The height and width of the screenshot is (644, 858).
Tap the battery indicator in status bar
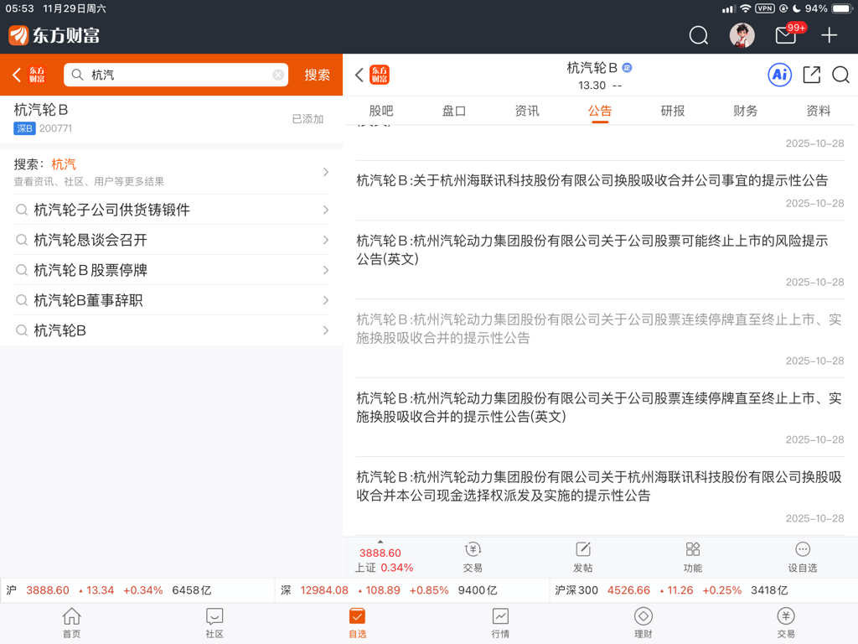[x=841, y=8]
